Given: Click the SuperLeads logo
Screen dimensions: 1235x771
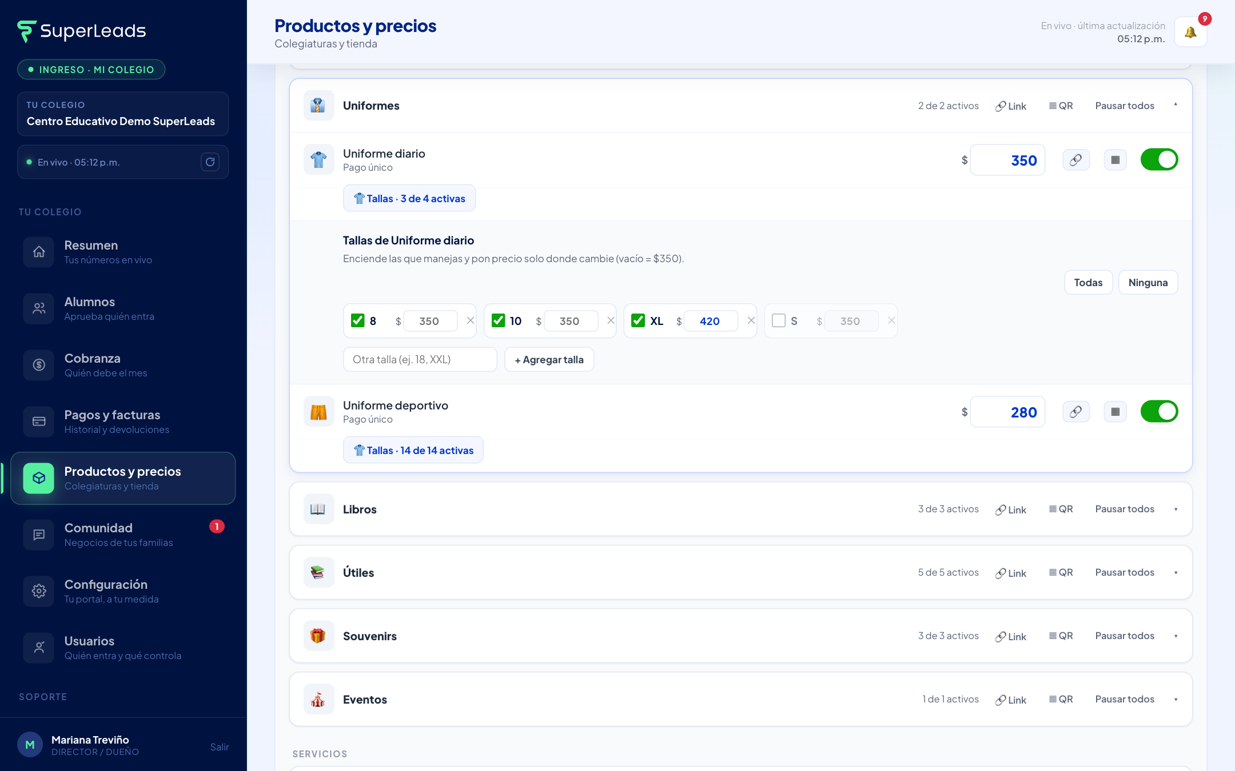Looking at the screenshot, I should click(82, 31).
